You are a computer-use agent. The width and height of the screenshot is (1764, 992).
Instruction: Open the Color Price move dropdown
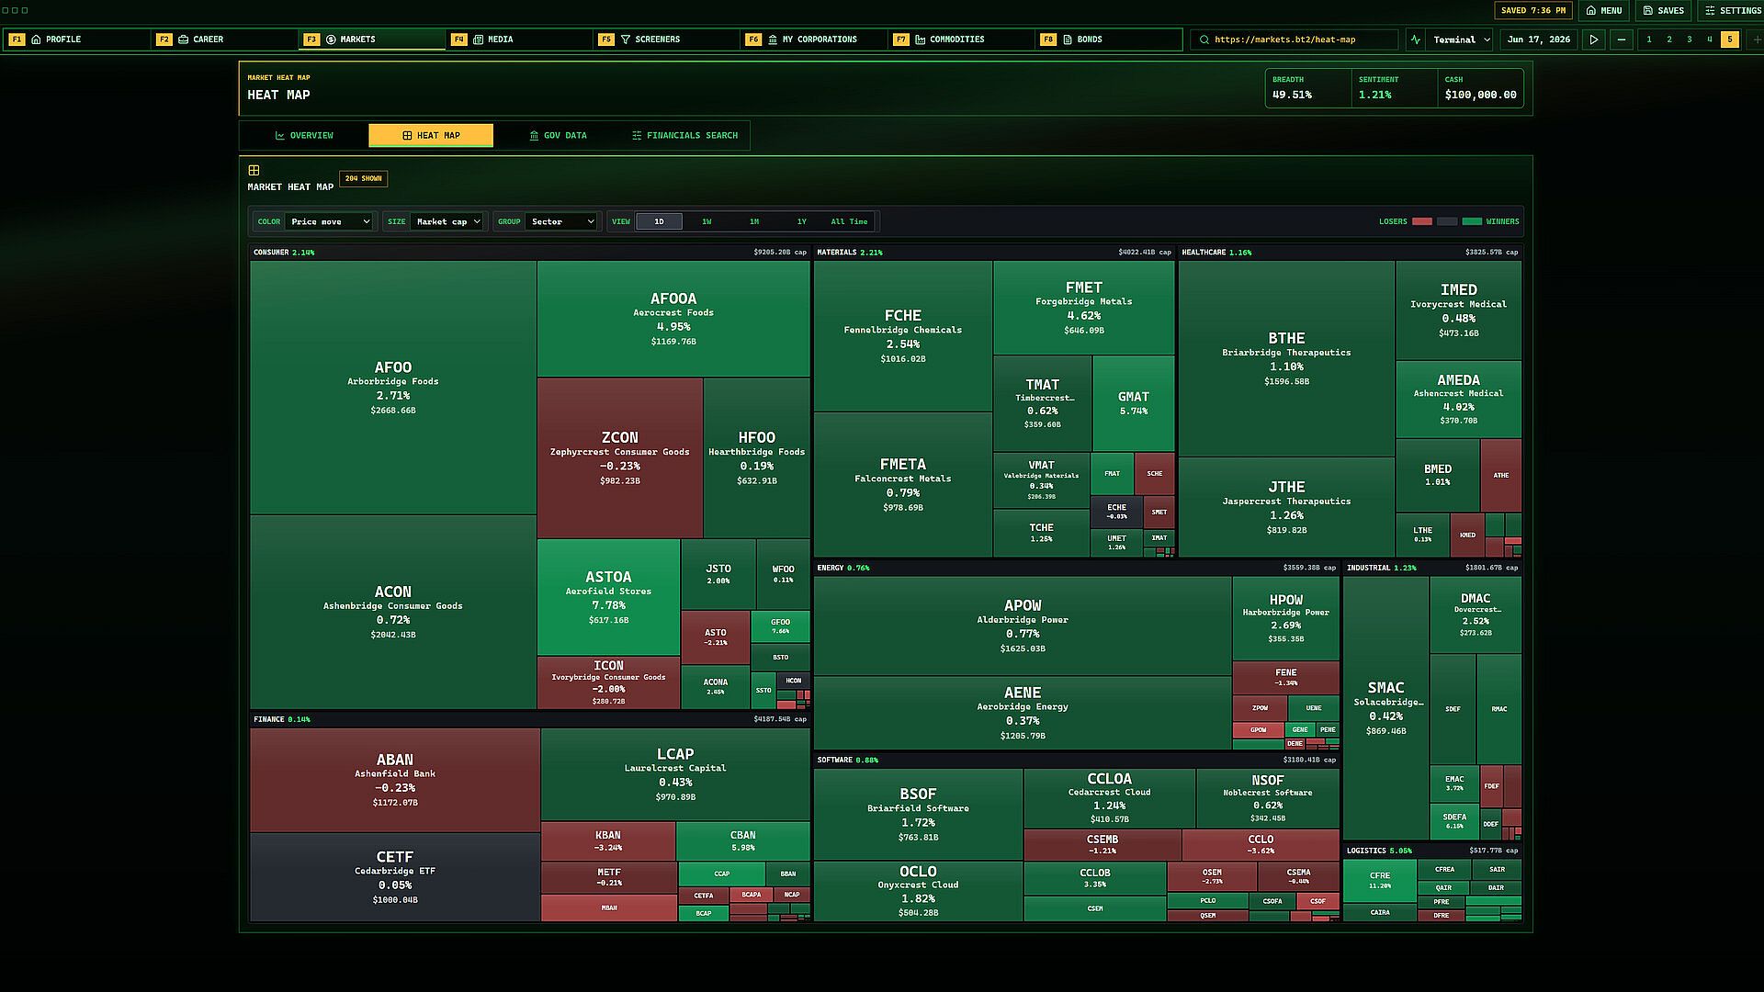tap(329, 221)
